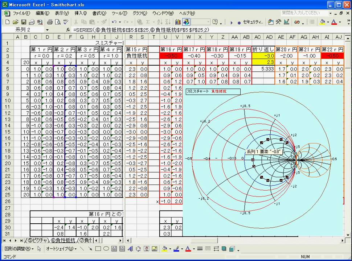Expand the Undo history dropdown arrow
Viewport: 352px width, 261px height.
tap(120, 22)
